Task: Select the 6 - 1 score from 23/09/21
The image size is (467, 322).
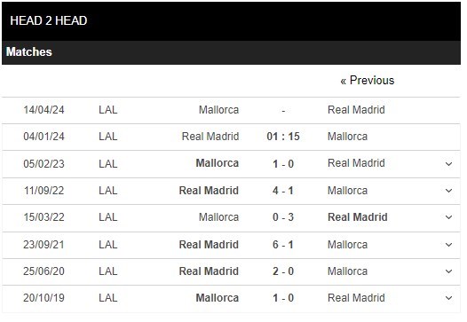Action: pos(283,245)
